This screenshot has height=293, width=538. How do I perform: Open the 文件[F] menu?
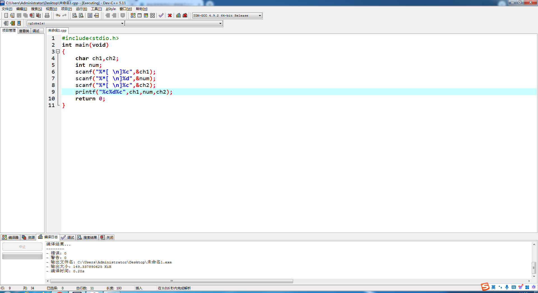7,9
